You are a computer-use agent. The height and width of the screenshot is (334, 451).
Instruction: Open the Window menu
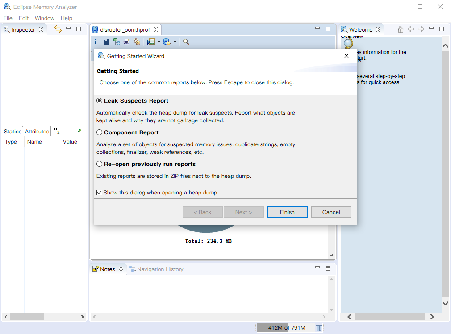(x=45, y=18)
